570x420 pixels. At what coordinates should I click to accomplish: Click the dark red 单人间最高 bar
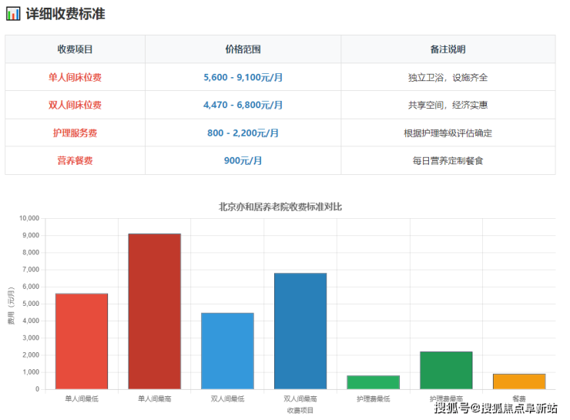coord(155,311)
